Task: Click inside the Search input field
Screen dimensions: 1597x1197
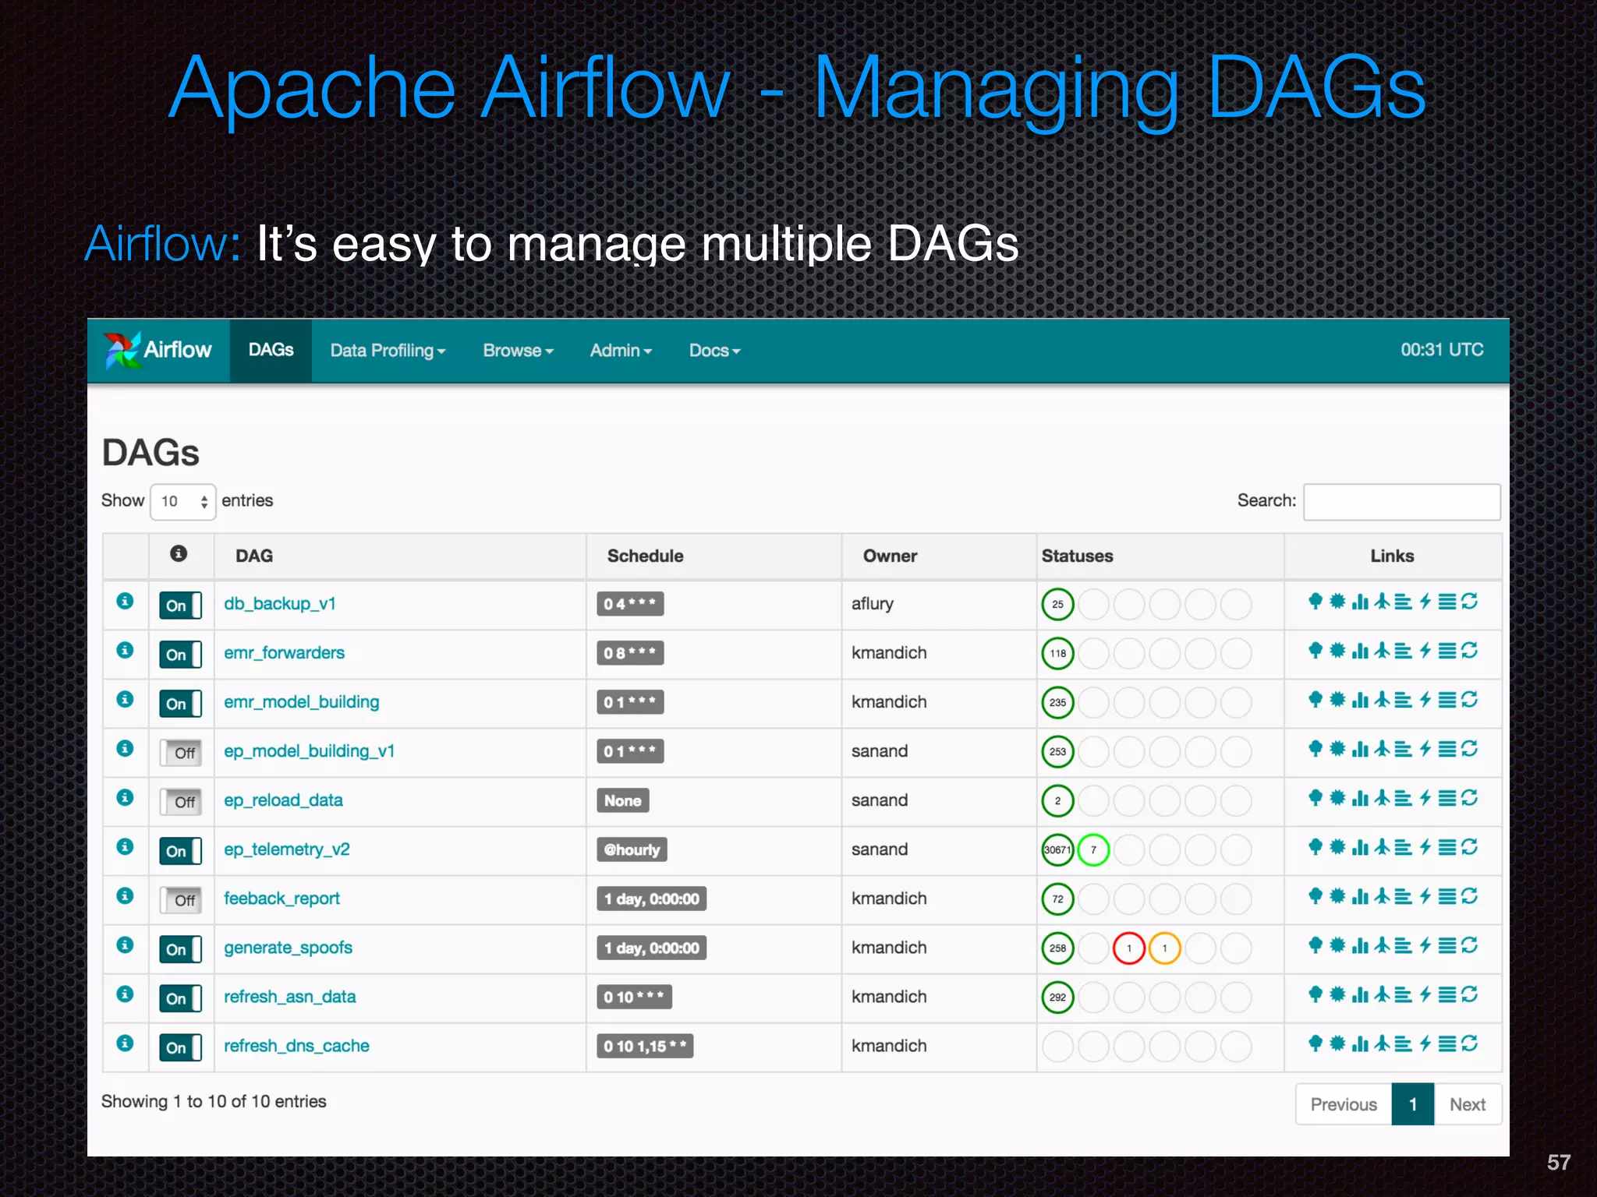Action: (1402, 502)
